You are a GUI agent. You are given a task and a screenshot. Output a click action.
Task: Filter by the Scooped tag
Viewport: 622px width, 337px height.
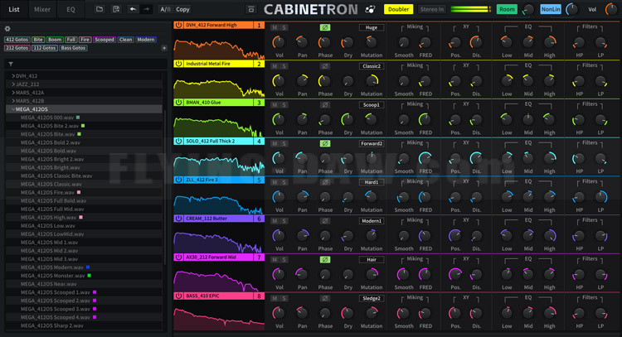pyautogui.click(x=104, y=40)
